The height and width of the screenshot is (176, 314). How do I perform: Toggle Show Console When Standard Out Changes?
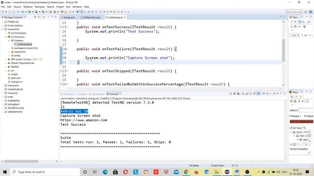click(255, 93)
